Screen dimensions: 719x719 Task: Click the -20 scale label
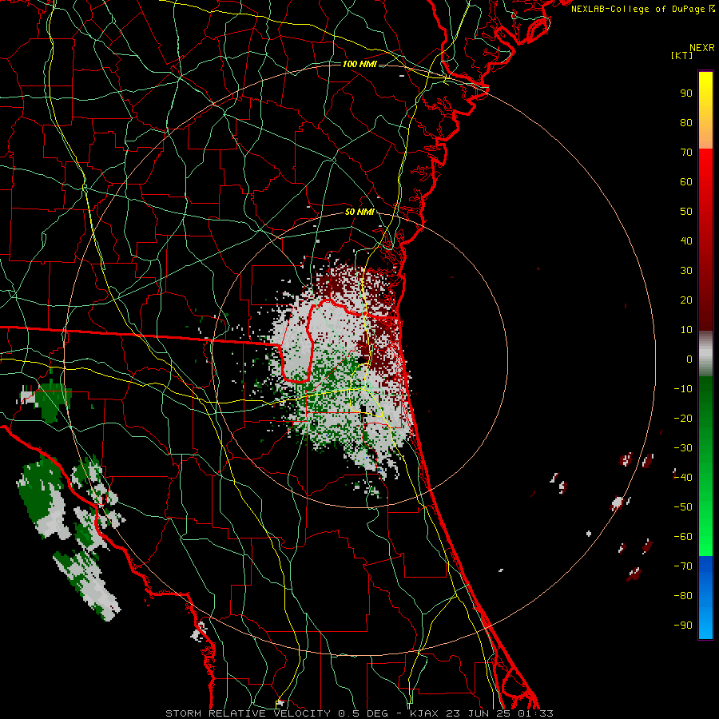[x=683, y=419]
